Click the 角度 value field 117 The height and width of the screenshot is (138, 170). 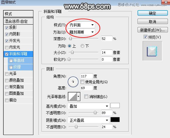[x=87, y=76]
